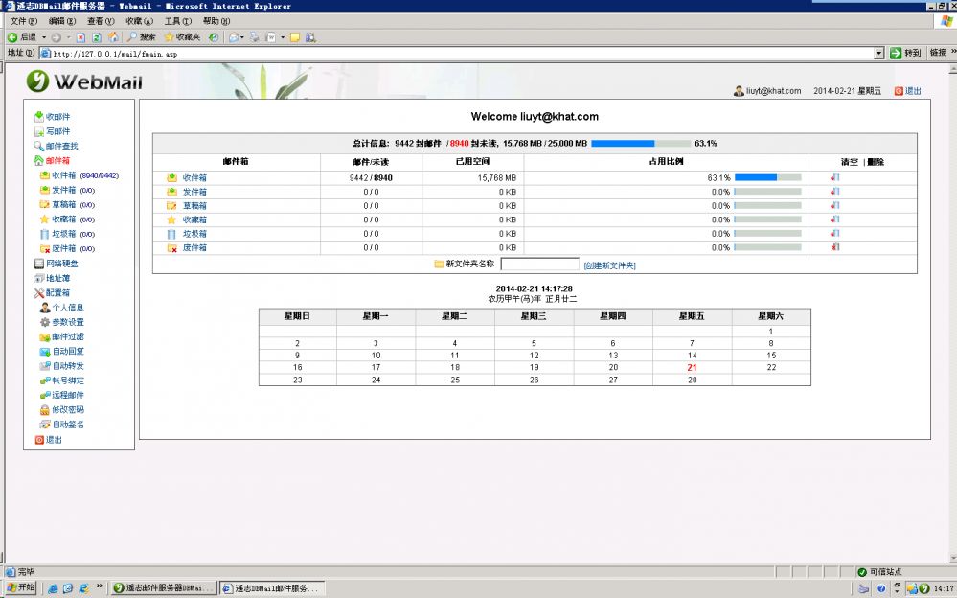This screenshot has width=957, height=598.
Task: Open the 工具(T) menu
Action: point(177,21)
